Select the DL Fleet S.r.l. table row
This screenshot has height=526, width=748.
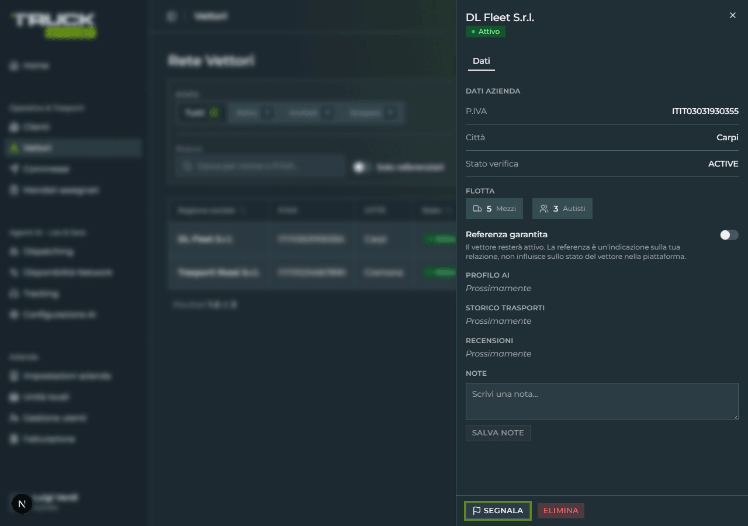(x=312, y=239)
